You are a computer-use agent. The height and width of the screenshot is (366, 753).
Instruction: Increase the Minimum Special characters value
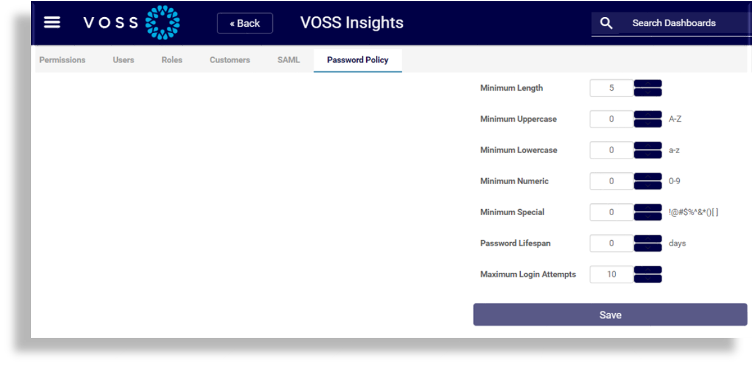(647, 208)
